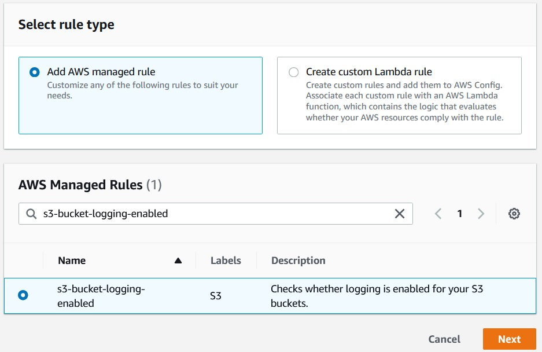Viewport: 542px width, 352px height.
Task: Open the AWS Managed Rules section header
Action: (x=81, y=184)
